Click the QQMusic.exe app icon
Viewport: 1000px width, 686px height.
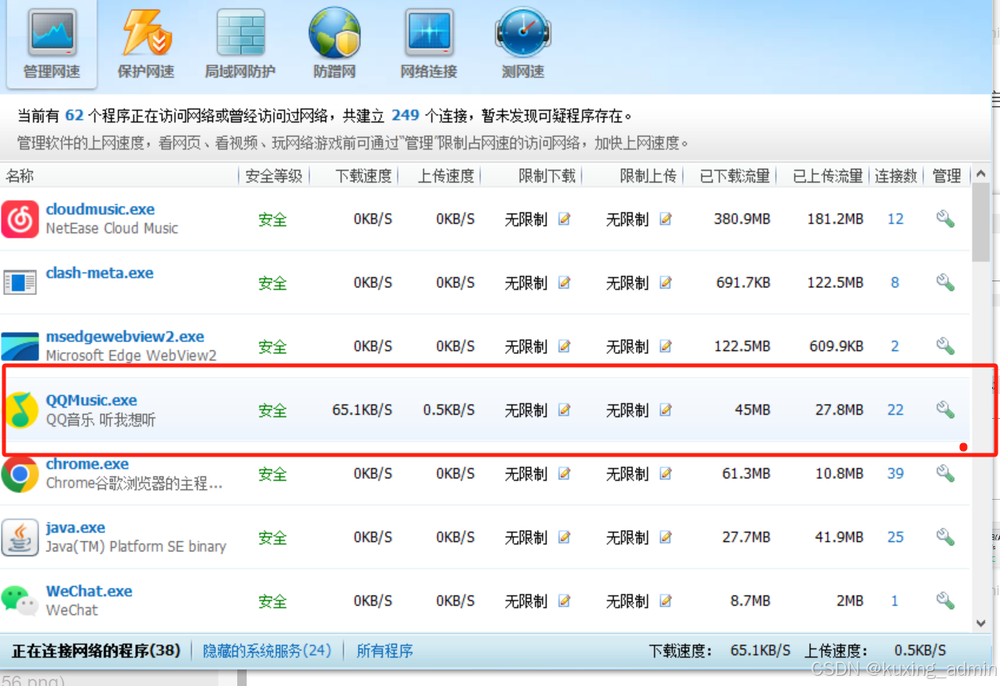22,409
